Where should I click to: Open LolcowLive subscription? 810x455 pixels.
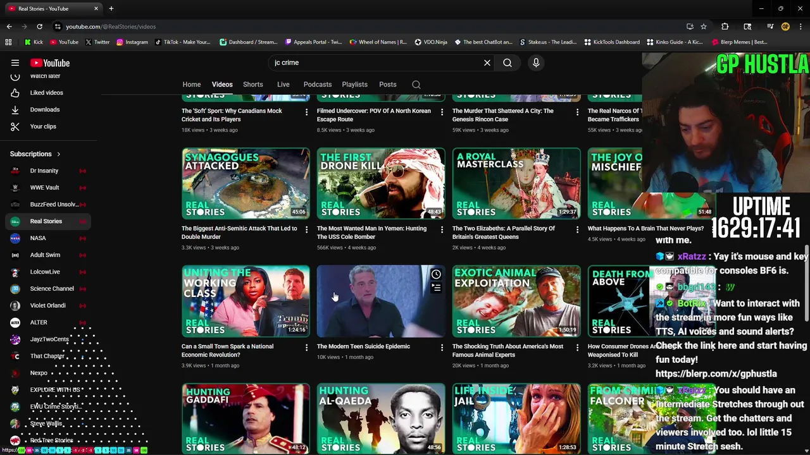tap(47, 272)
